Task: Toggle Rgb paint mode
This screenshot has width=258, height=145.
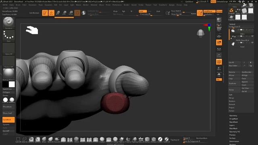Action: [123, 11]
